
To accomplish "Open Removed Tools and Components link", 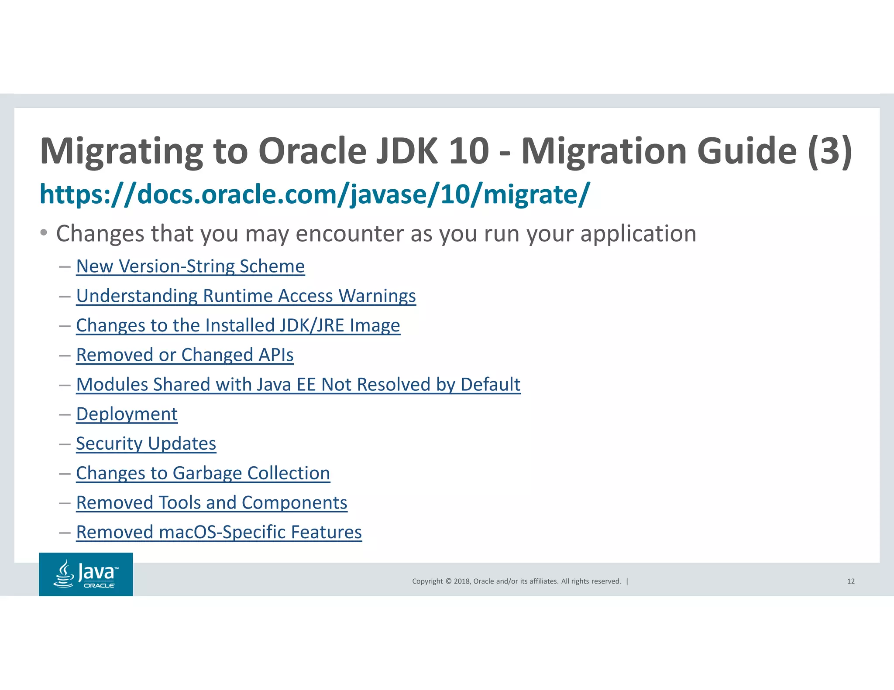I will pyautogui.click(x=212, y=502).
